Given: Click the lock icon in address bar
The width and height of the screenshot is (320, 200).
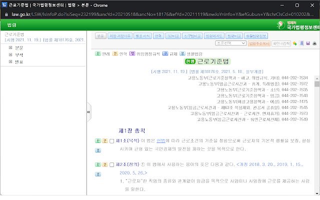Looking at the screenshot, I should [x=6, y=14].
